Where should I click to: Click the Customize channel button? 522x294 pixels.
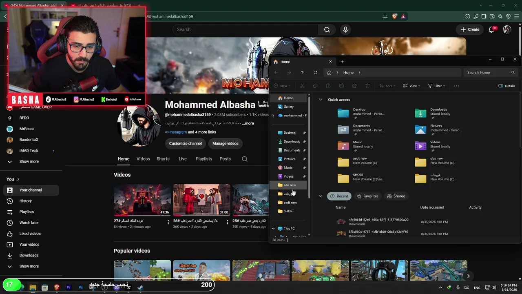pos(186,143)
